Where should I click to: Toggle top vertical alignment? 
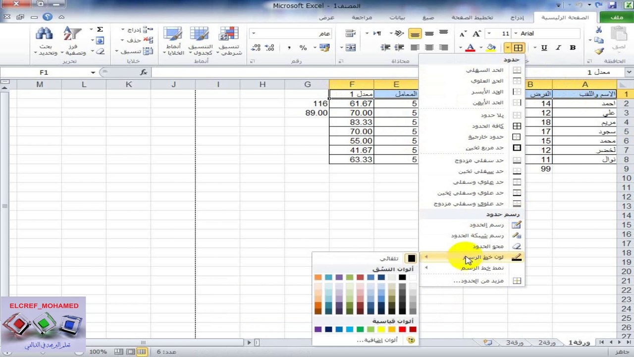pyautogui.click(x=443, y=33)
